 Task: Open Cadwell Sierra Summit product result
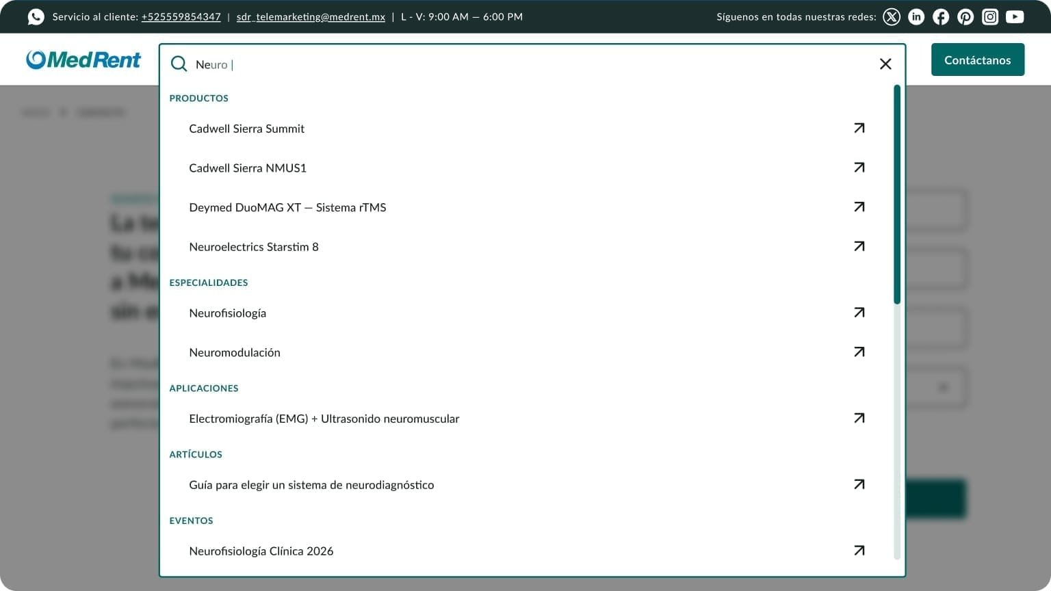[x=246, y=129]
